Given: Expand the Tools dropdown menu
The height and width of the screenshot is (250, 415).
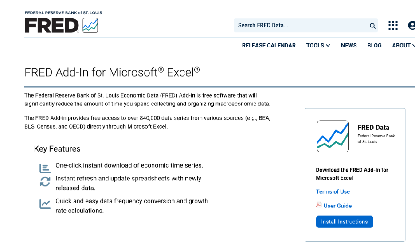Looking at the screenshot, I should tap(318, 46).
